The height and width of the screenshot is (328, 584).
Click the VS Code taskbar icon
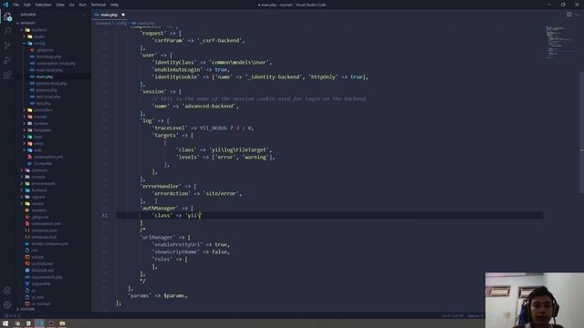pyautogui.click(x=40, y=323)
